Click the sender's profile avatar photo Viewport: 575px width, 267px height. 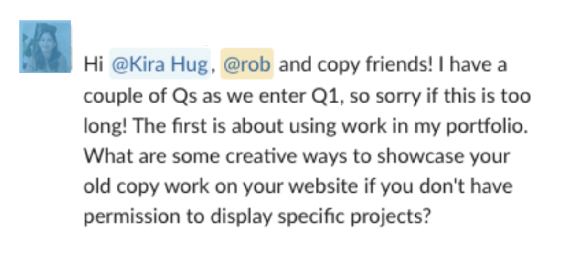(45, 47)
